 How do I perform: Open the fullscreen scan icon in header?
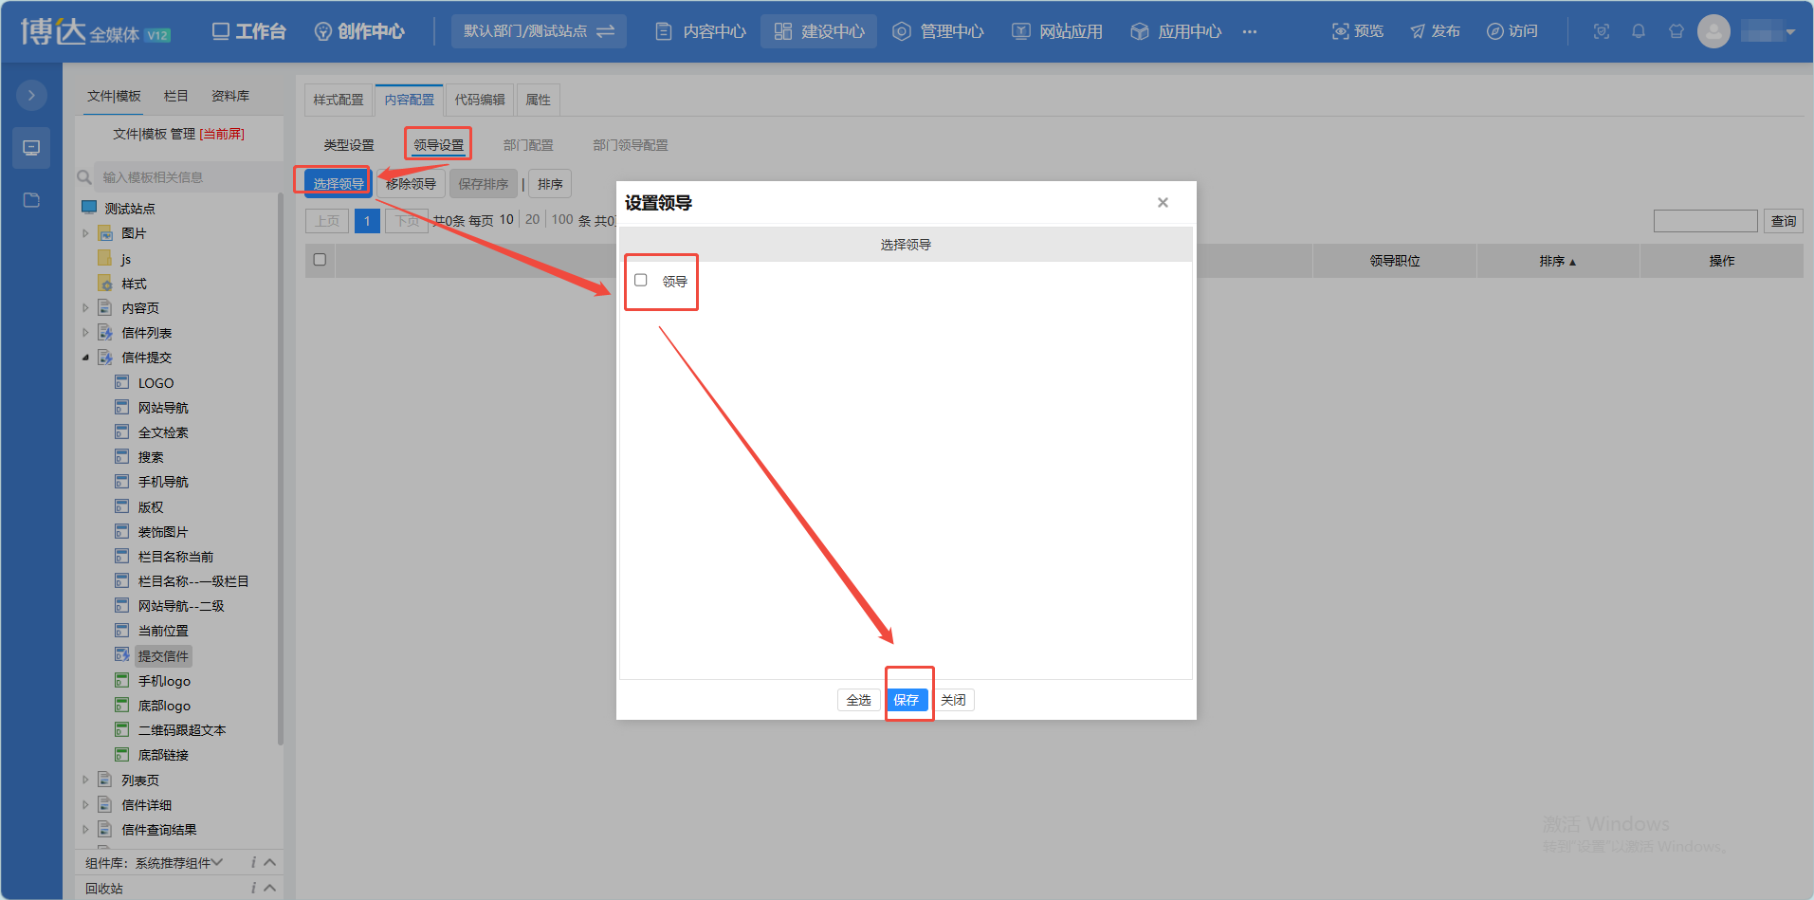click(1602, 31)
